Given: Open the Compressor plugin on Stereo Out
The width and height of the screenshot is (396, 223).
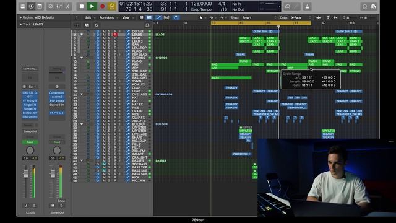Looking at the screenshot, I should tap(57, 93).
